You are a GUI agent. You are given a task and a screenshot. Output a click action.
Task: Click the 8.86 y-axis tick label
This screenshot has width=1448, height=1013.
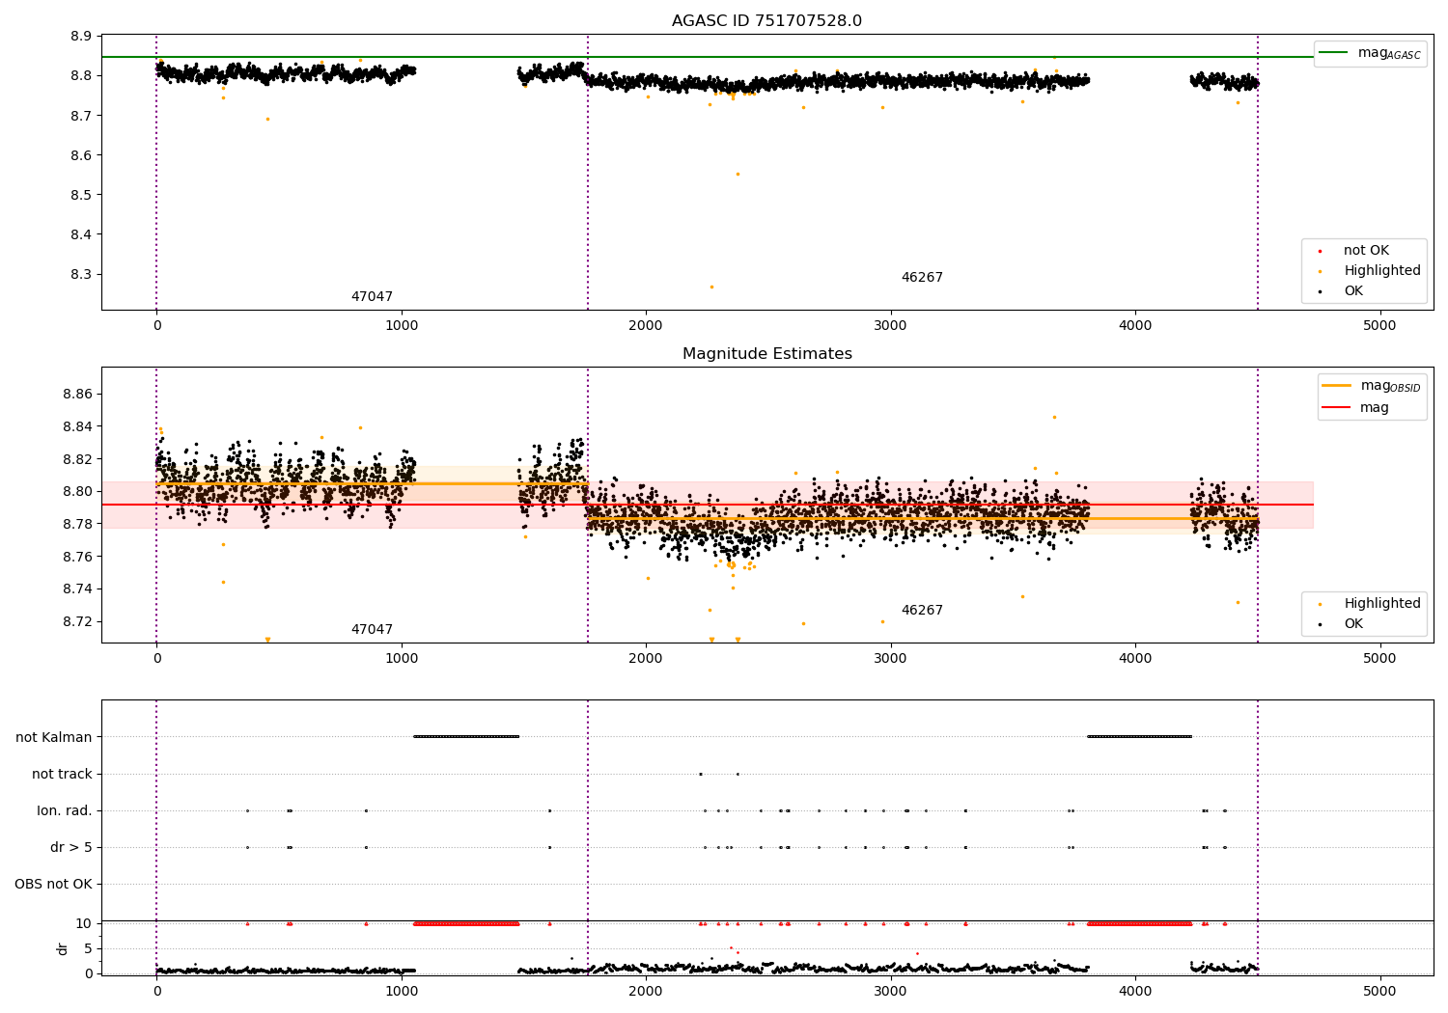tap(77, 394)
